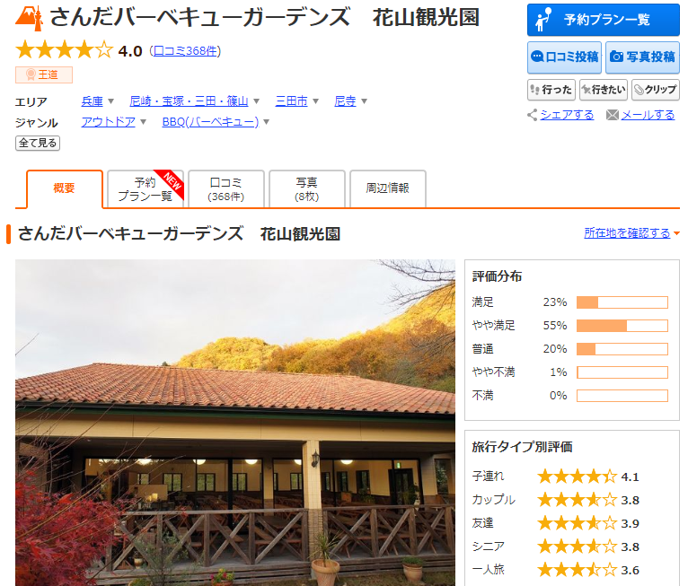The height and width of the screenshot is (586, 688).
Task: Click the やや満足 55% rating bar
Action: (x=622, y=326)
